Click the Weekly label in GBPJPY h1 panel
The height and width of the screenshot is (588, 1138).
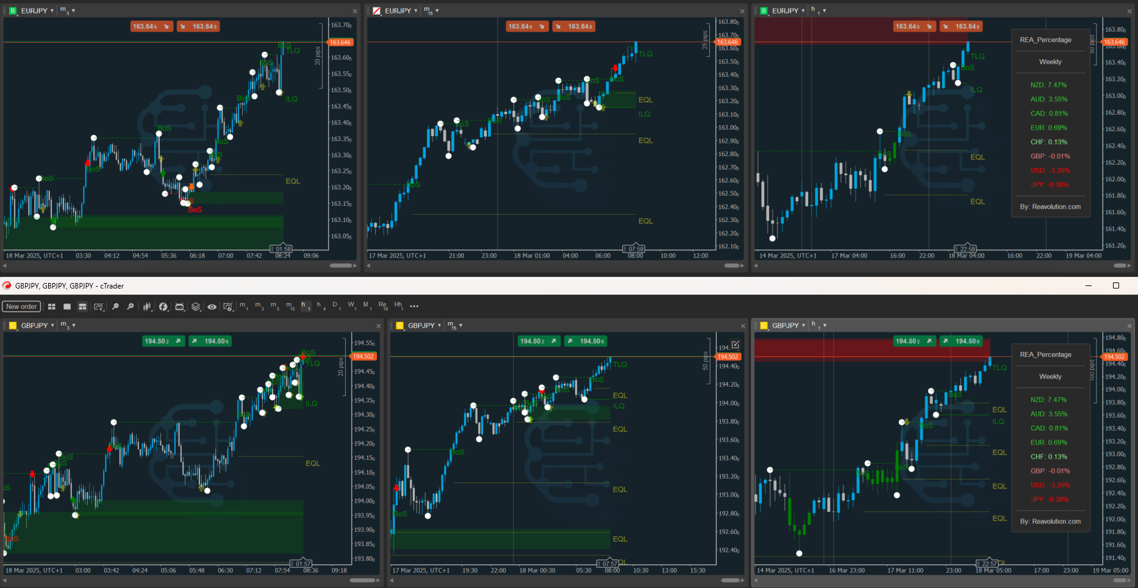coord(1050,376)
